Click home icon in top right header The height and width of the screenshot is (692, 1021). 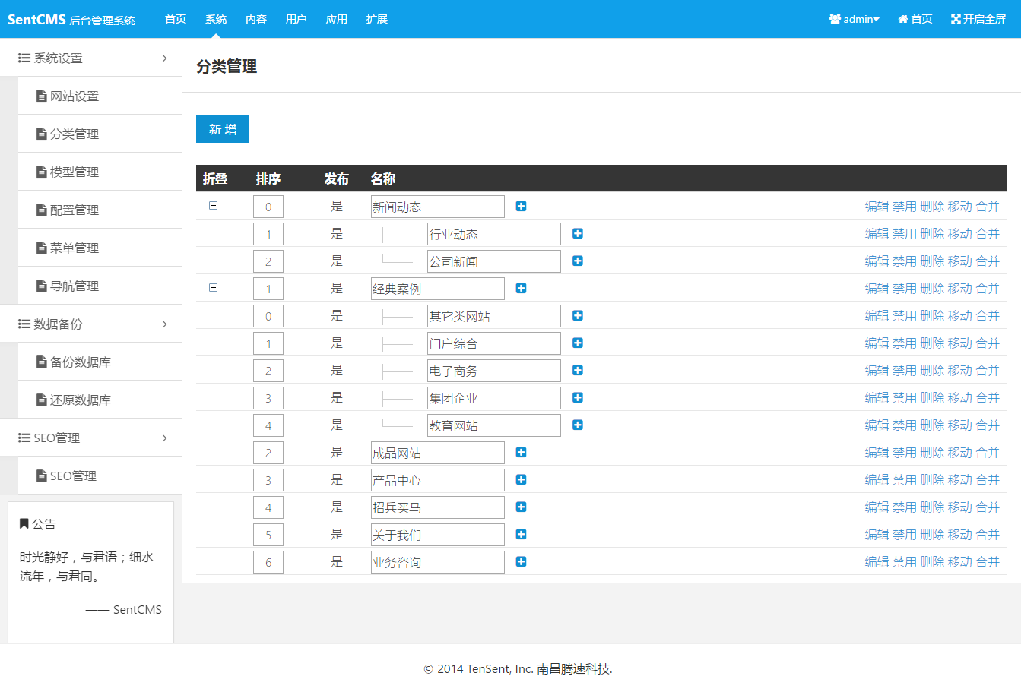click(x=903, y=19)
